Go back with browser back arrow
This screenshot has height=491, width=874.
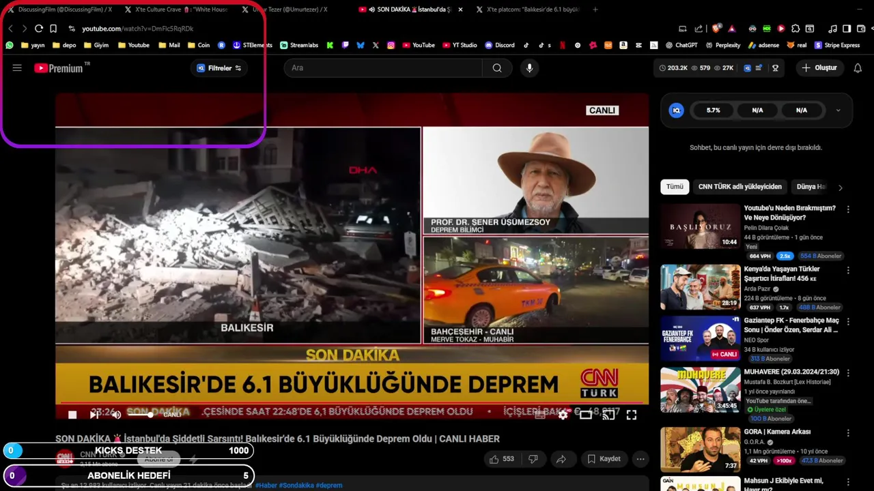[x=10, y=29]
